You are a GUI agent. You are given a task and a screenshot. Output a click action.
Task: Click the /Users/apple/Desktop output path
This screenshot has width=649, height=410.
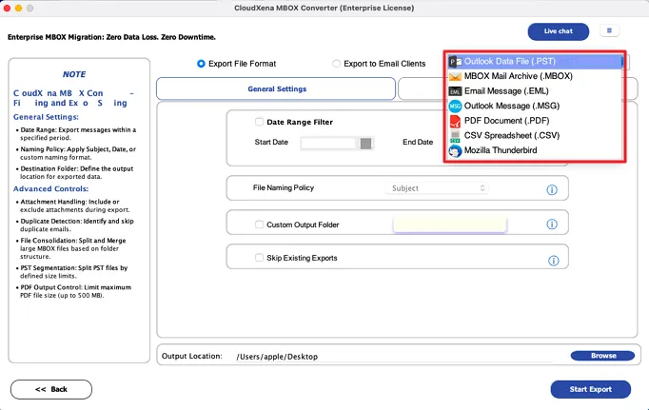coord(277,357)
